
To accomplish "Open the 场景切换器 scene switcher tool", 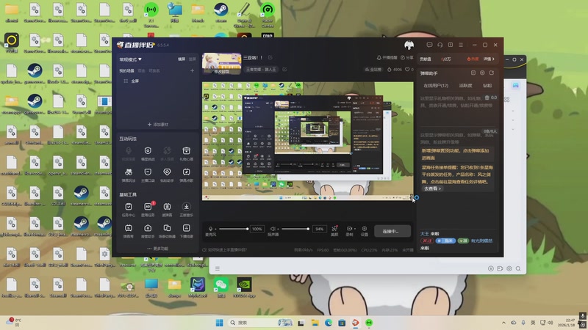I will pyautogui.click(x=167, y=231).
